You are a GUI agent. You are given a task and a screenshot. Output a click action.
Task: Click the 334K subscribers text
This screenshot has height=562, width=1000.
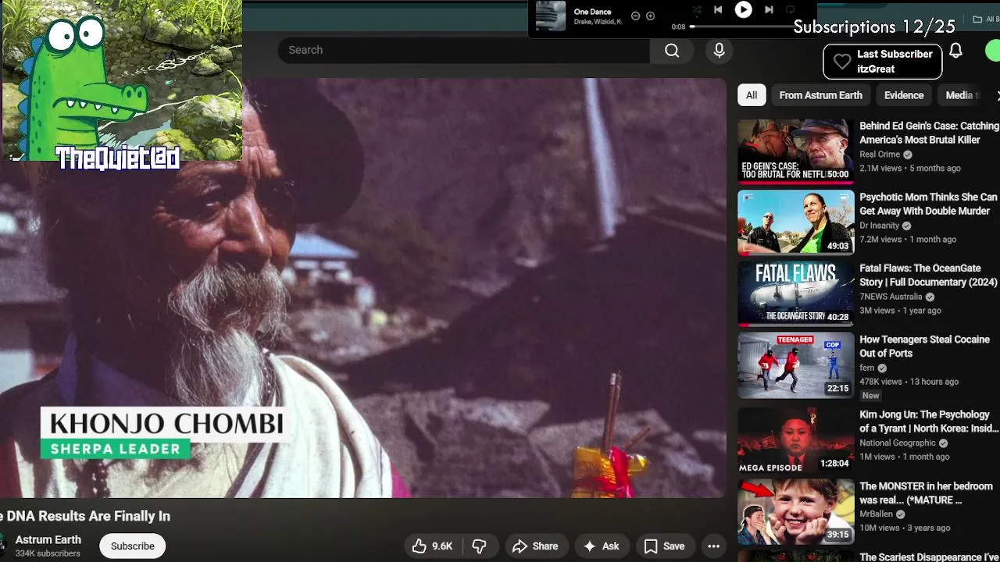tap(48, 553)
